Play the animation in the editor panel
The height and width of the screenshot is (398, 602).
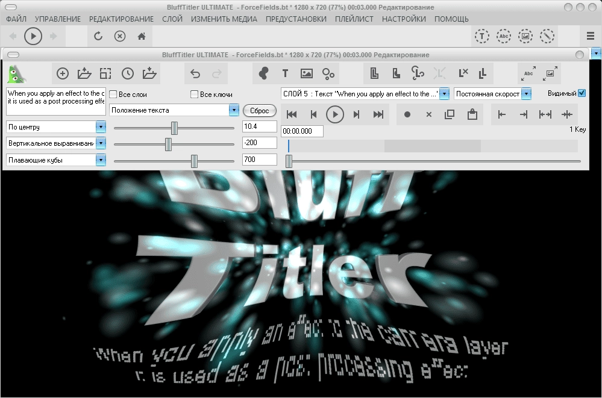(x=335, y=114)
